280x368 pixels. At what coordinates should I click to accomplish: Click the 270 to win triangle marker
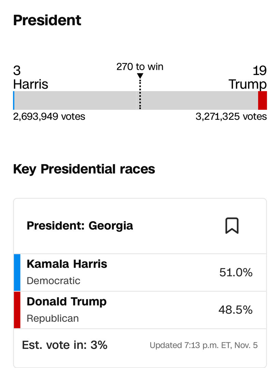140,76
